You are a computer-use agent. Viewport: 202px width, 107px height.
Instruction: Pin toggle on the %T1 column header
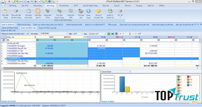pyautogui.click(x=139, y=37)
